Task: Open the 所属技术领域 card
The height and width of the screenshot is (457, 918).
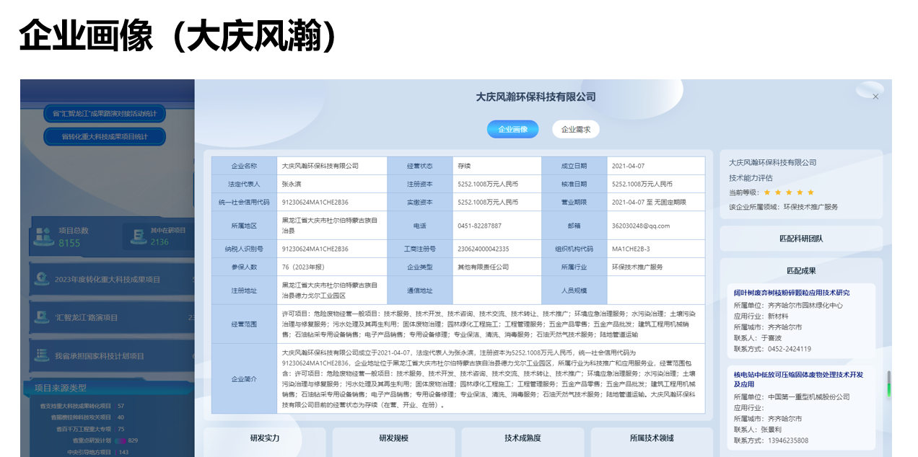Action: [x=652, y=442]
